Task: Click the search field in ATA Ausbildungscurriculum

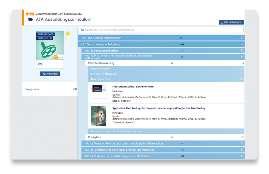Action: pyautogui.click(x=161, y=30)
